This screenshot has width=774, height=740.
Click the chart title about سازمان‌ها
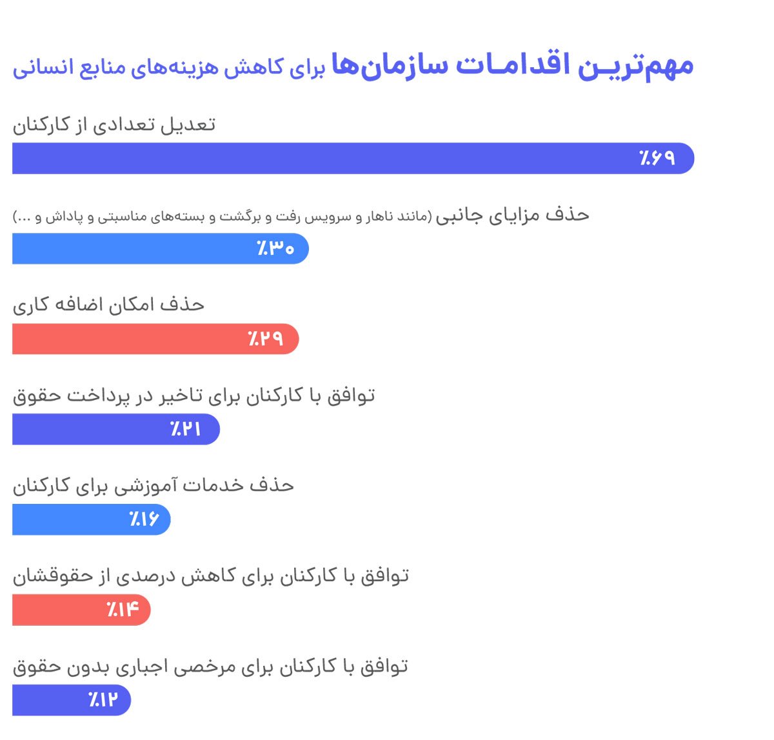[x=353, y=65]
